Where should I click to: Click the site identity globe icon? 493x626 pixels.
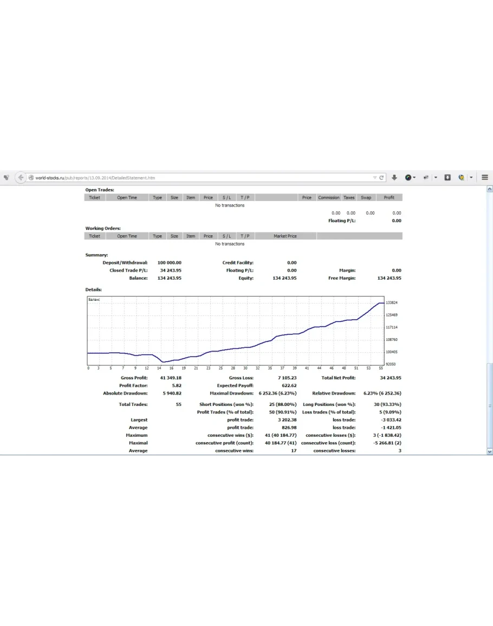tap(31, 178)
